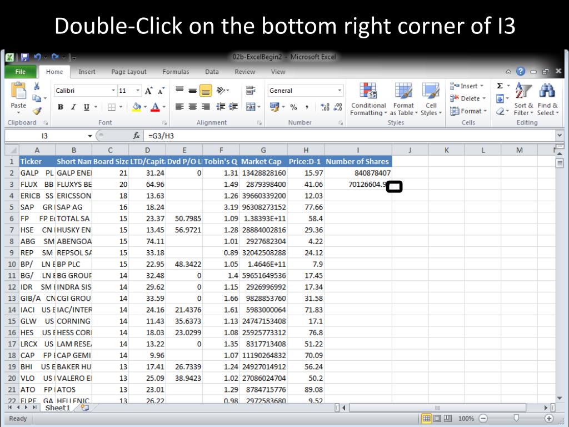Open Cell Styles gallery
Image resolution: width=569 pixels, height=427 pixels.
click(x=431, y=99)
